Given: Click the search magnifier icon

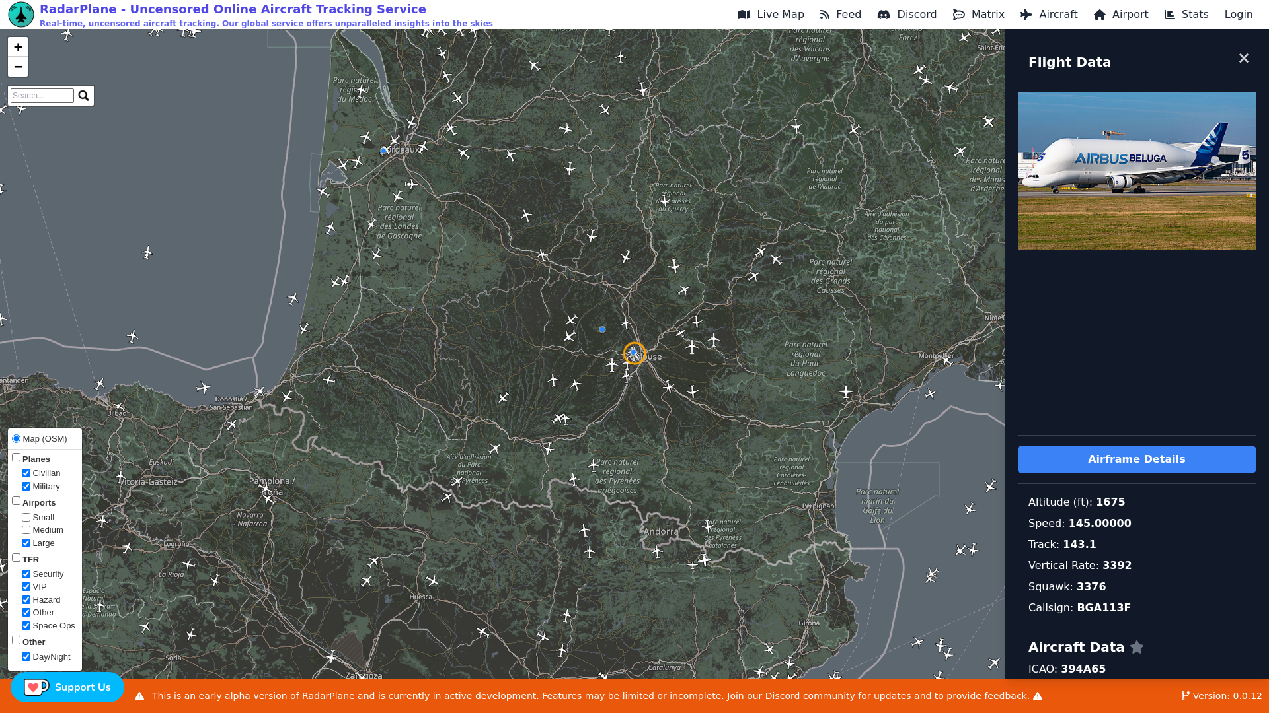Looking at the screenshot, I should (83, 96).
